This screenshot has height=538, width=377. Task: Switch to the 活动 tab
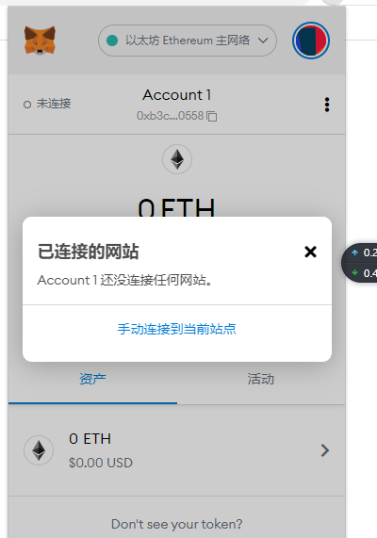coord(261,379)
